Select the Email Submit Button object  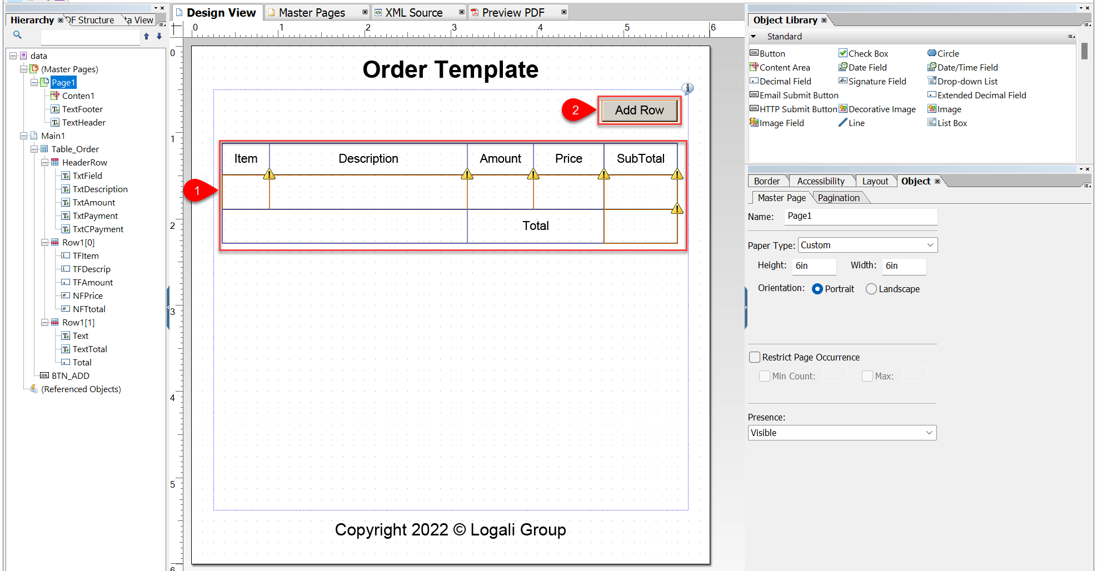[798, 95]
